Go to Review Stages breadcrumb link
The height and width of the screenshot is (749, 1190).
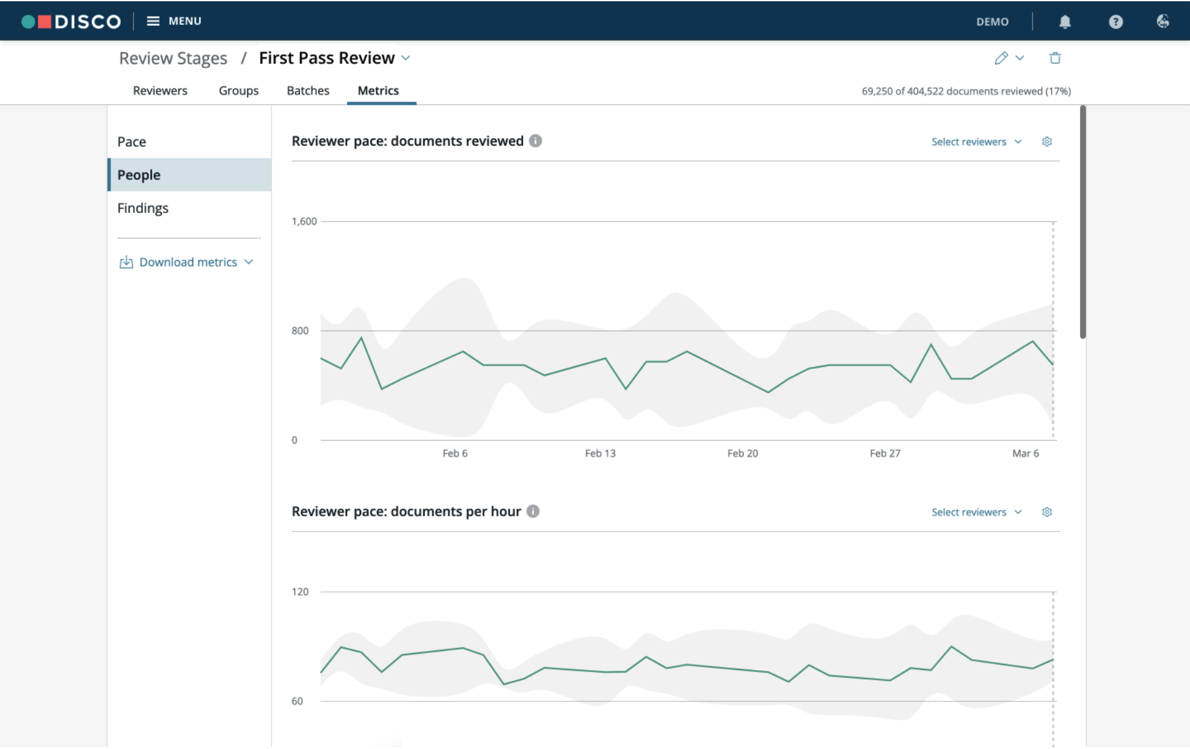click(173, 58)
